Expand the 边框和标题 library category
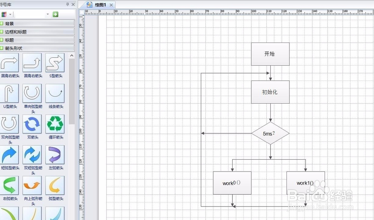 (x=37, y=32)
